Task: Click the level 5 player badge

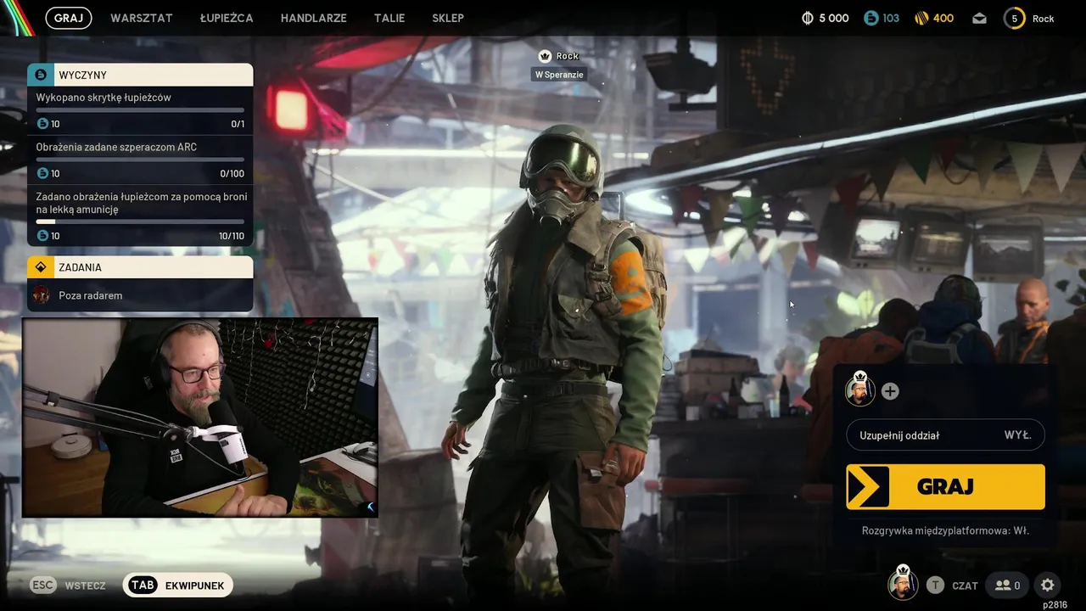Action: [1014, 18]
